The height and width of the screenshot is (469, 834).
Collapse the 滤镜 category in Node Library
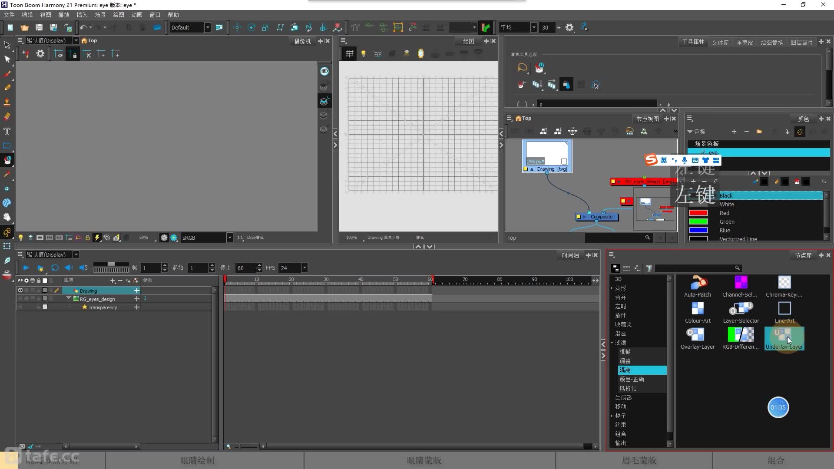point(612,343)
